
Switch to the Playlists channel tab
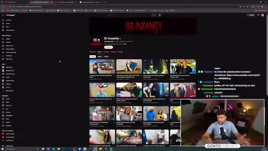pos(113,52)
